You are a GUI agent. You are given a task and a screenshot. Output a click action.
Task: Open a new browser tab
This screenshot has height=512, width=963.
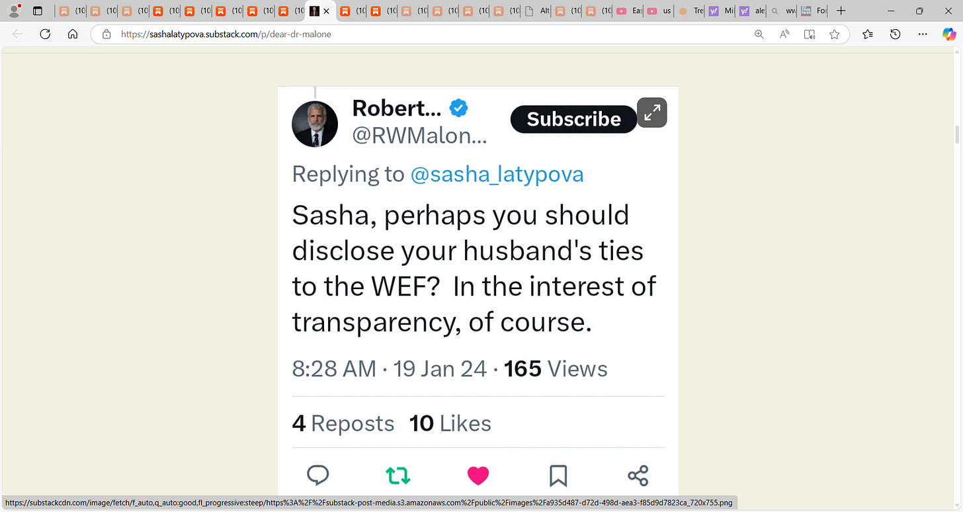841,11
